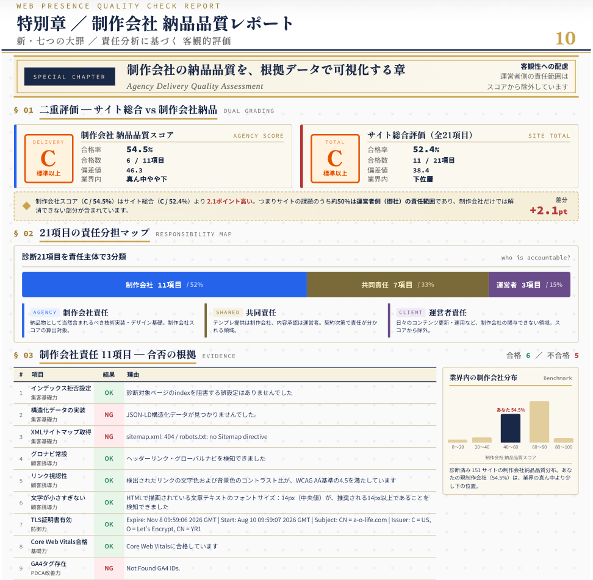Click the OK result for 文字が小さすぎない
593x580 pixels.
pyautogui.click(x=109, y=502)
